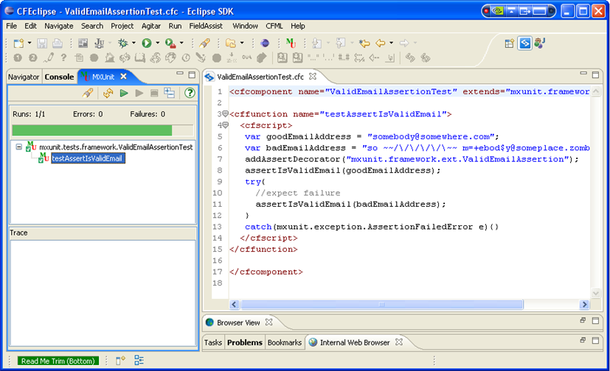Click the JUnit 'Ju' toolbar icon
This screenshot has height=371, width=610.
99,43
